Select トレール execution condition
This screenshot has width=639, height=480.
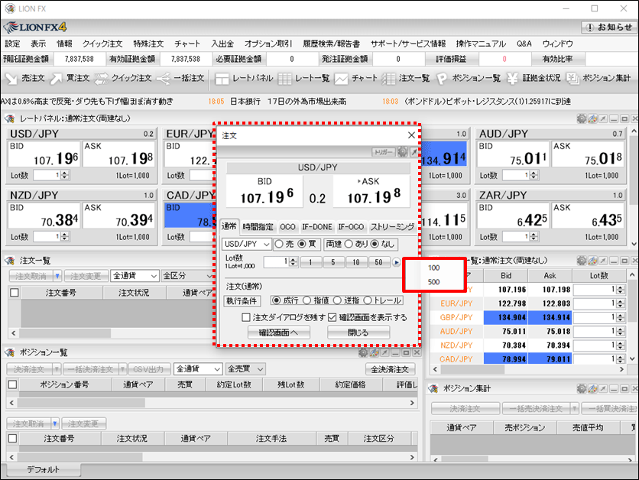pos(368,300)
